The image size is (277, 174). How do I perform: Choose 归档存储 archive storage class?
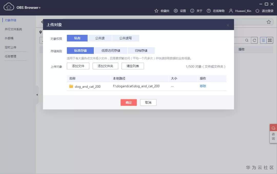coord(141,51)
